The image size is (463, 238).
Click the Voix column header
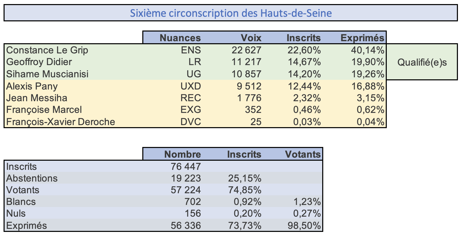(x=251, y=38)
